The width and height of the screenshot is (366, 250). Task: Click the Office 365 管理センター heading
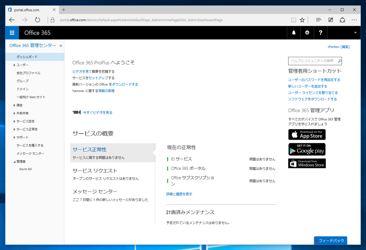coord(32,45)
